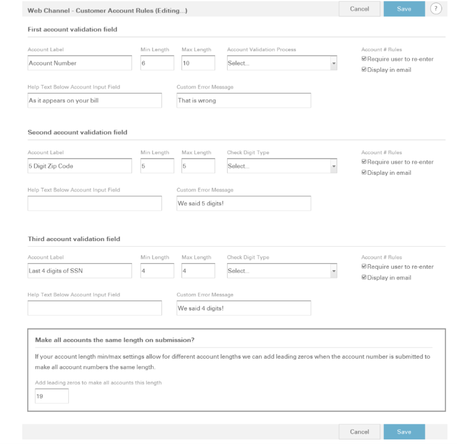This screenshot has height=444, width=457.
Task: Expand the Check Digit Type dropdown for Zip Code
Action: [281, 165]
